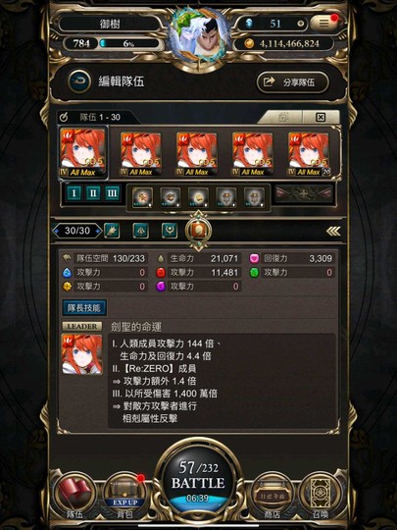Image resolution: width=397 pixels, height=530 pixels.
Task: Open 召喚 card icon
Action: pos(320,496)
